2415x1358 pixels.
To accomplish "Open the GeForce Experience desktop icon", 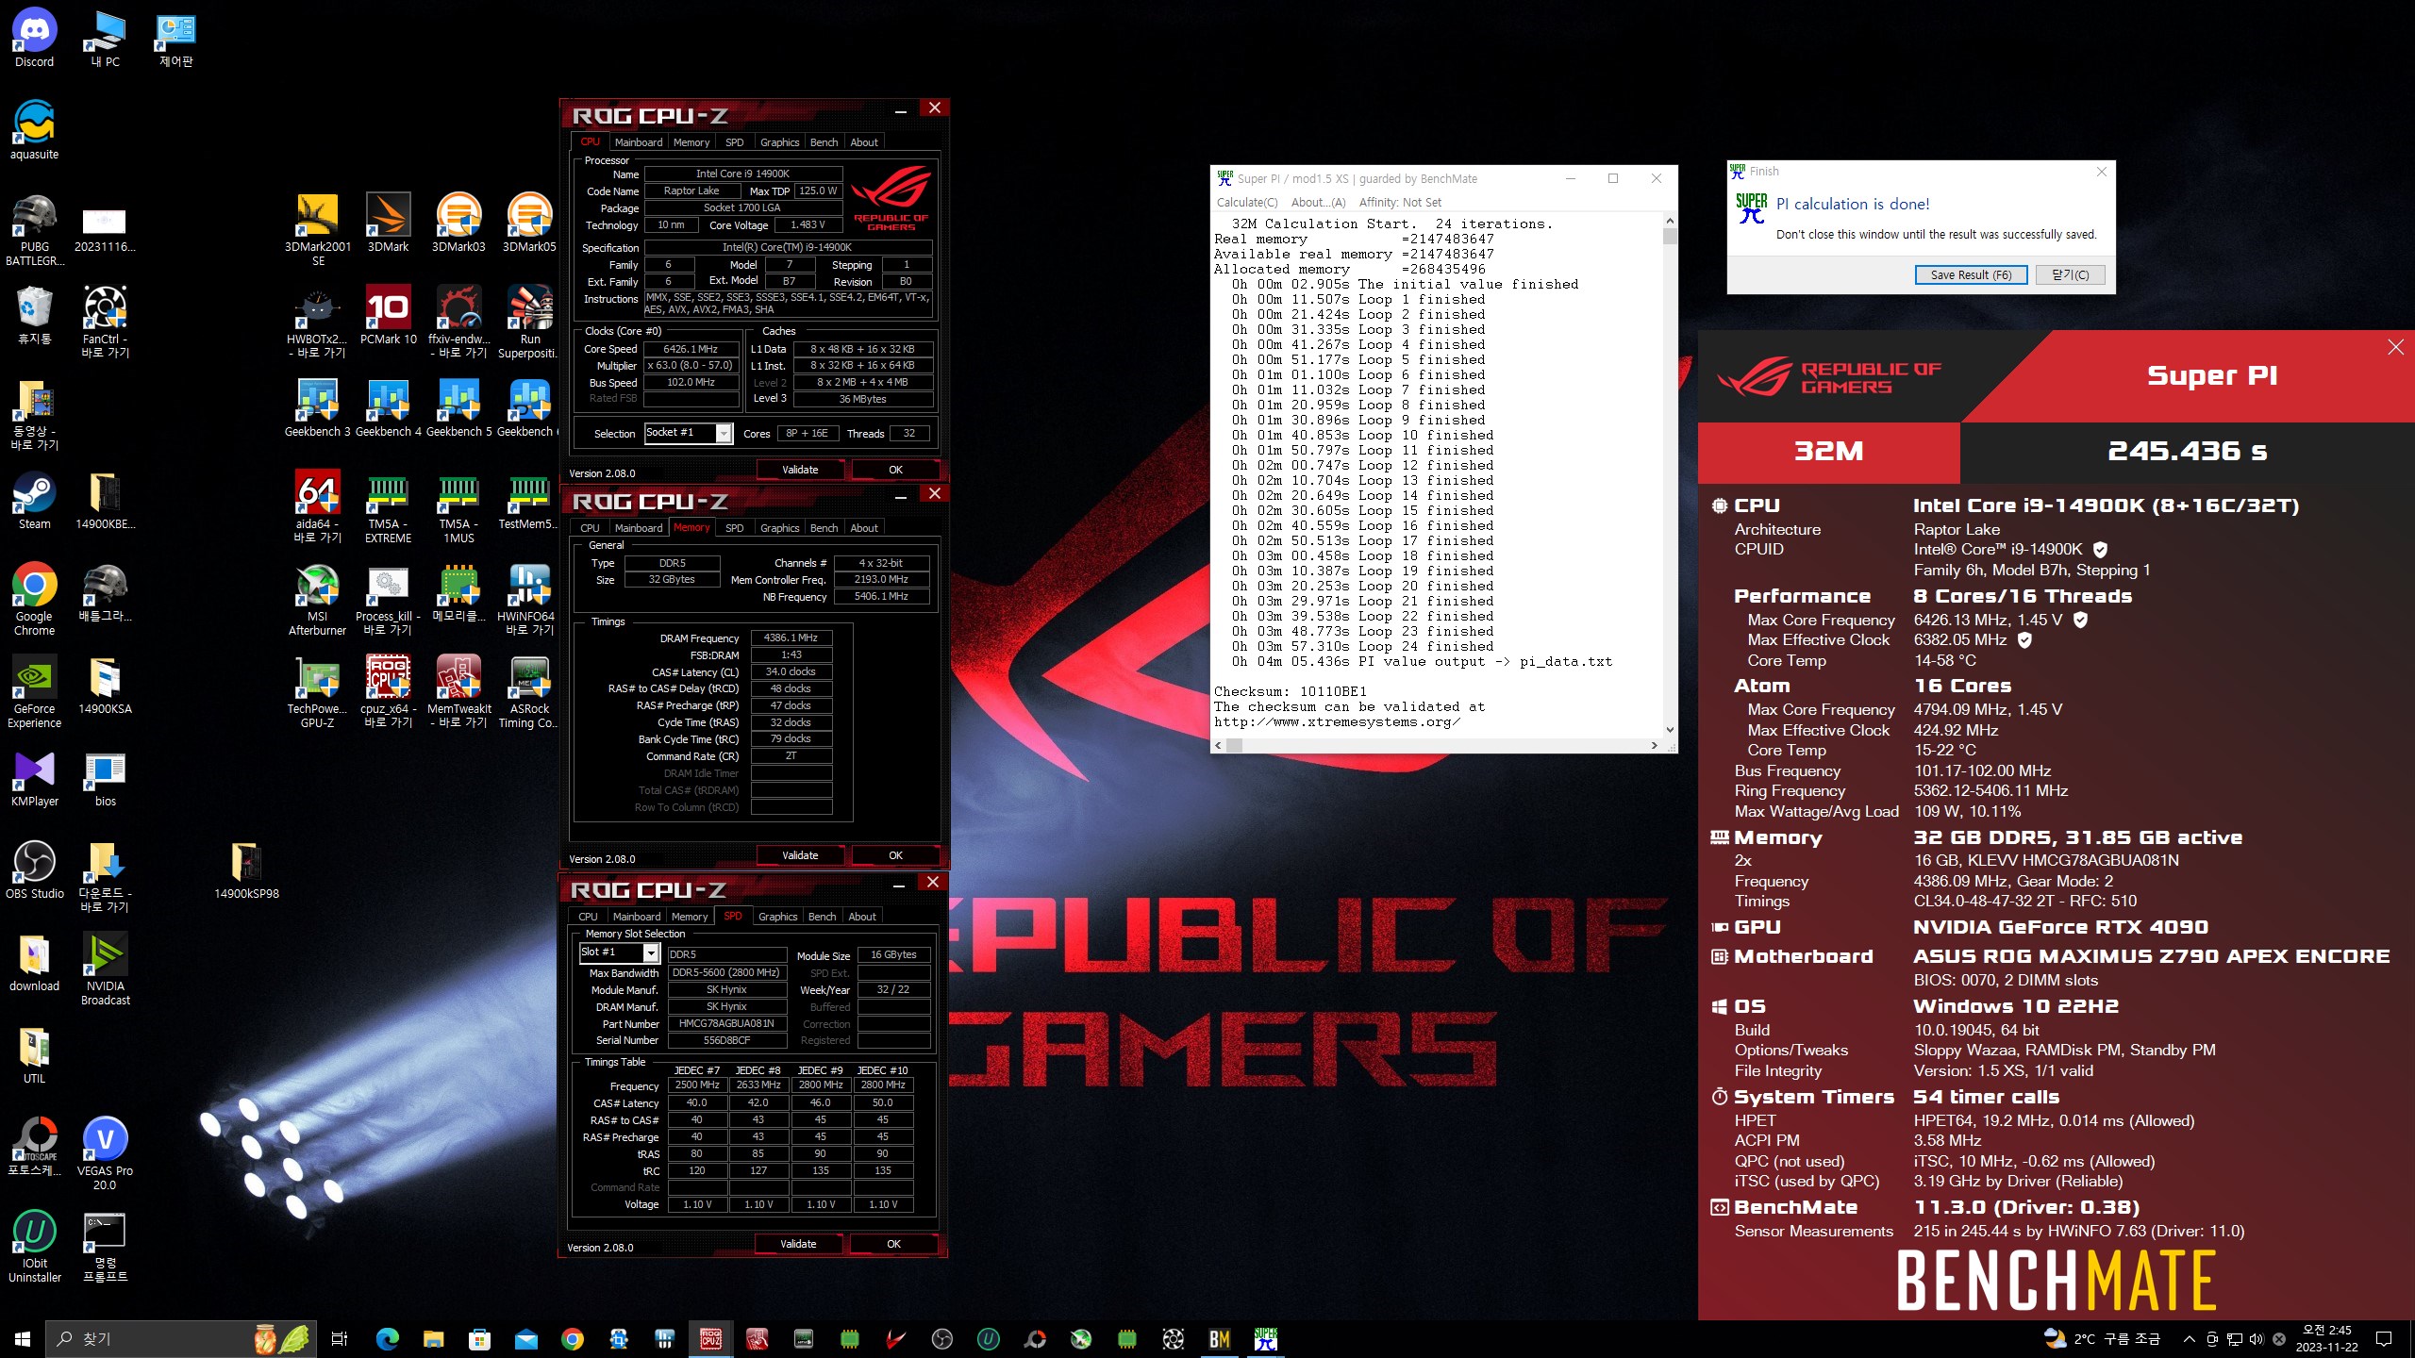I will pyautogui.click(x=34, y=690).
